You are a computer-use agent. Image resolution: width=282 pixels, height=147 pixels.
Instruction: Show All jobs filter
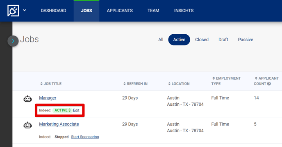coord(161,40)
